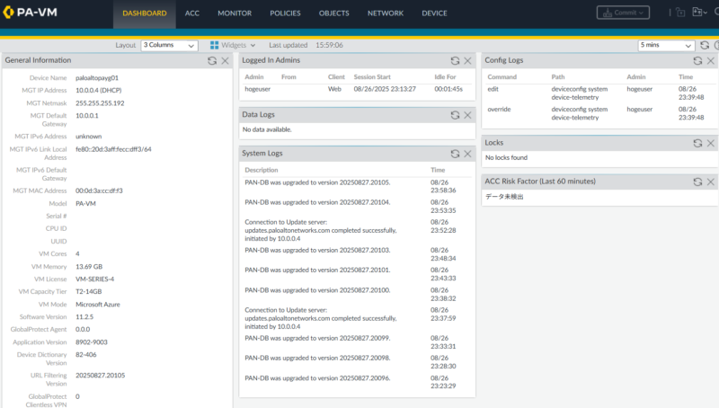Select the update server connection log at 23:37:59
The image size is (719, 408).
357,318
